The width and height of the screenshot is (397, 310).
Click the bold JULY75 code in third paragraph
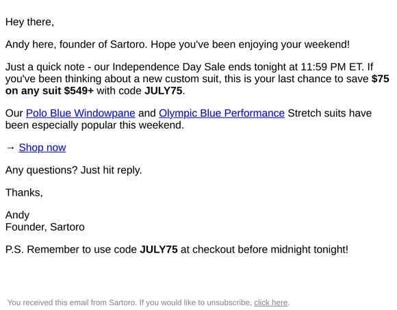[164, 90]
